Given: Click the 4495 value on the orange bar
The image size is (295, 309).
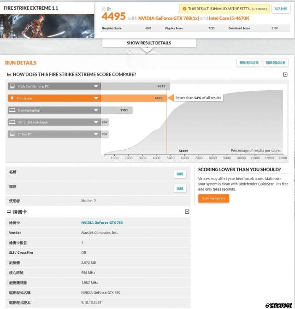Looking at the screenshot, I should point(159,98).
